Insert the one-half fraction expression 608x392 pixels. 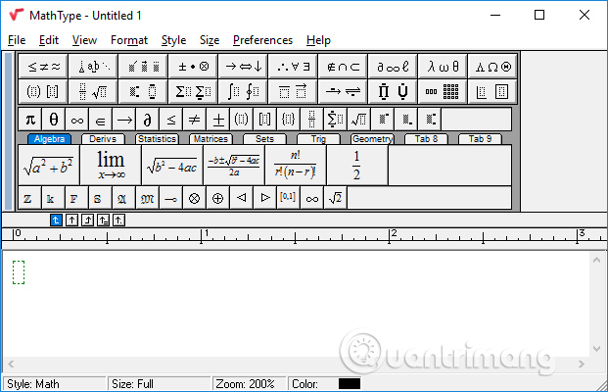(357, 166)
